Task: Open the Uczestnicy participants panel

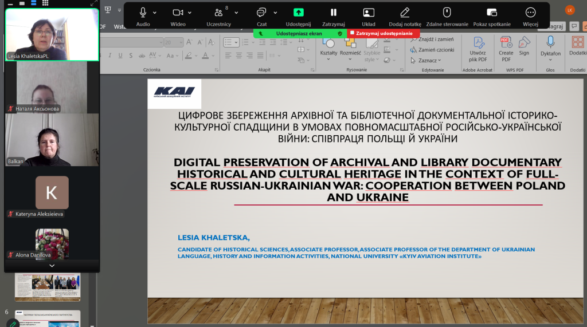Action: pyautogui.click(x=218, y=13)
